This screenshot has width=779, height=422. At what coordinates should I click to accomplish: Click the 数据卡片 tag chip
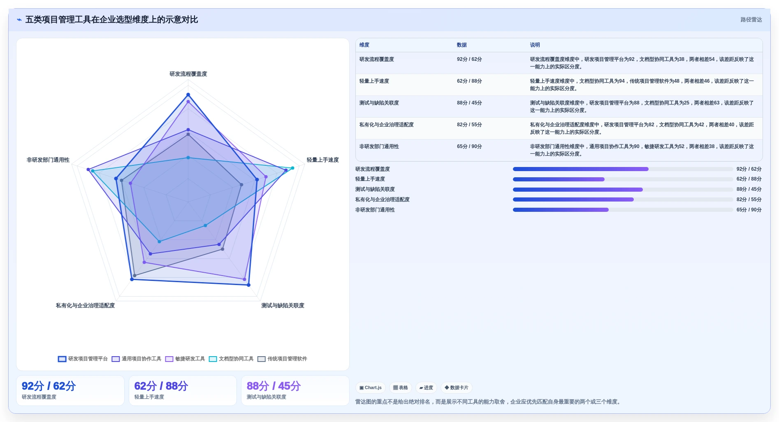tap(457, 387)
